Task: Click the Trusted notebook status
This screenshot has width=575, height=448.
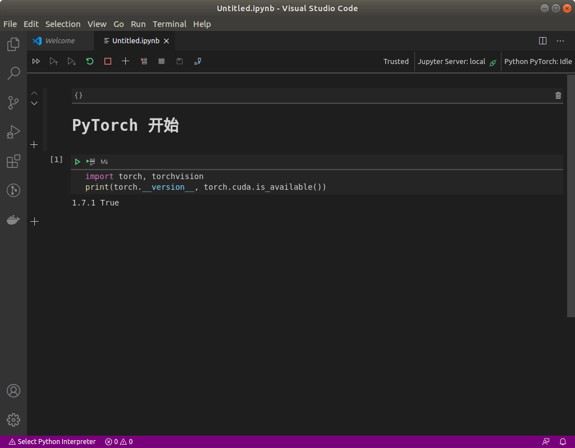Action: 396,62
